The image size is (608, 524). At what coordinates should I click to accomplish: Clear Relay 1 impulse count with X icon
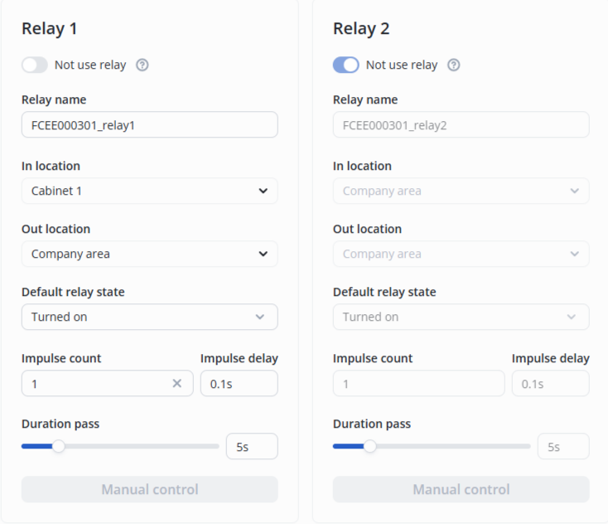[176, 383]
